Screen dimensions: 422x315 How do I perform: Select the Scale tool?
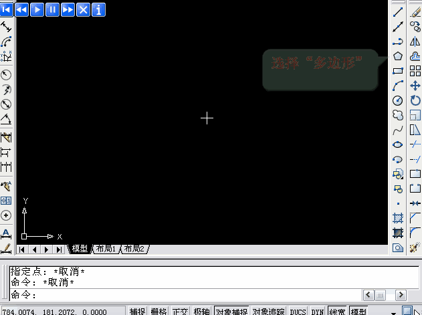(x=415, y=115)
